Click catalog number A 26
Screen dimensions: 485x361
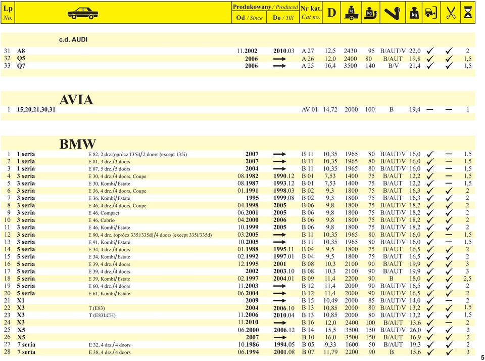pyautogui.click(x=308, y=59)
